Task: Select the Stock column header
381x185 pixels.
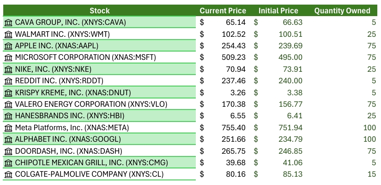Action: pyautogui.click(x=99, y=11)
